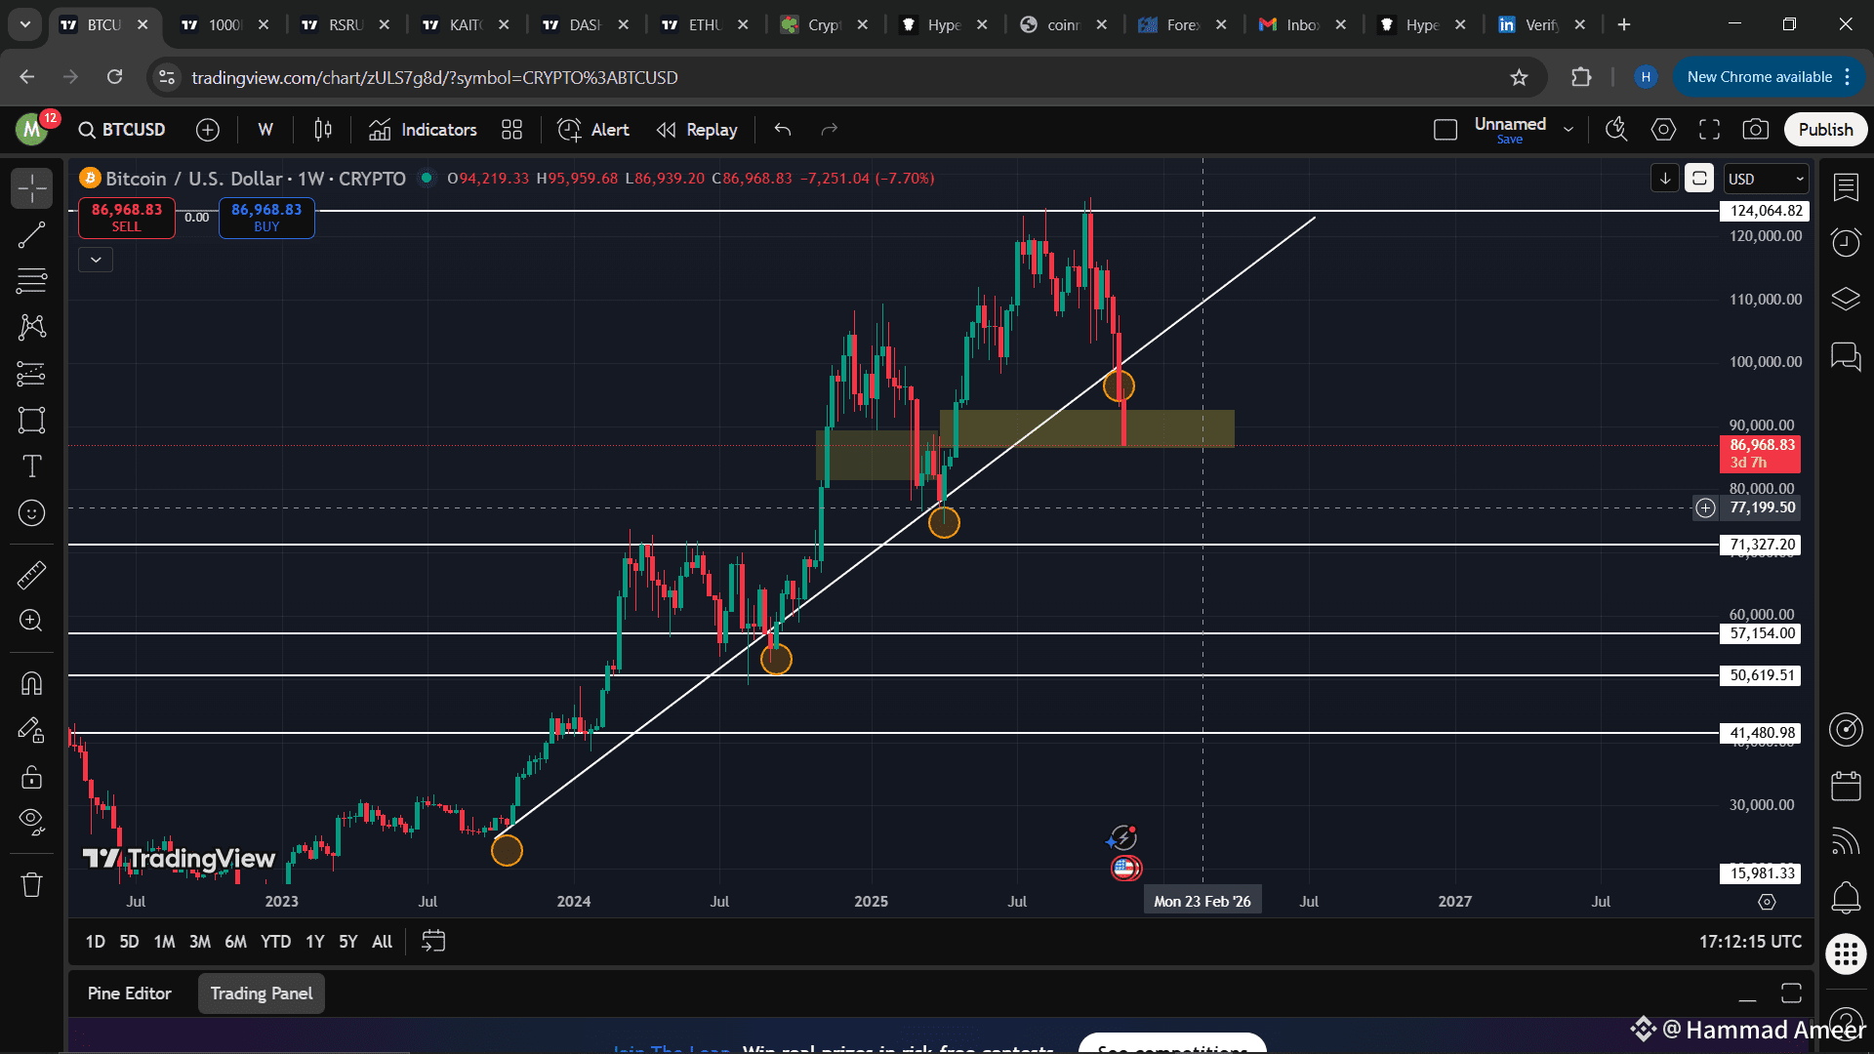Open the BTCUSD symbol search
Screen dimensions: 1874x1054
tap(122, 130)
